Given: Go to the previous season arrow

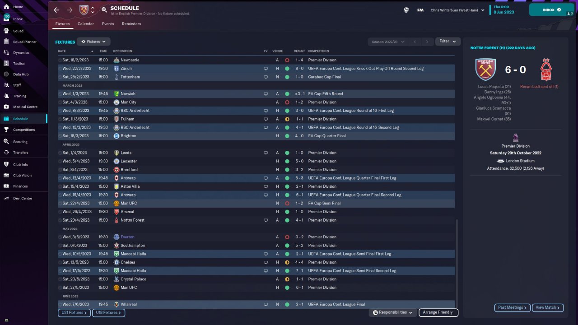Looking at the screenshot, I should point(415,42).
